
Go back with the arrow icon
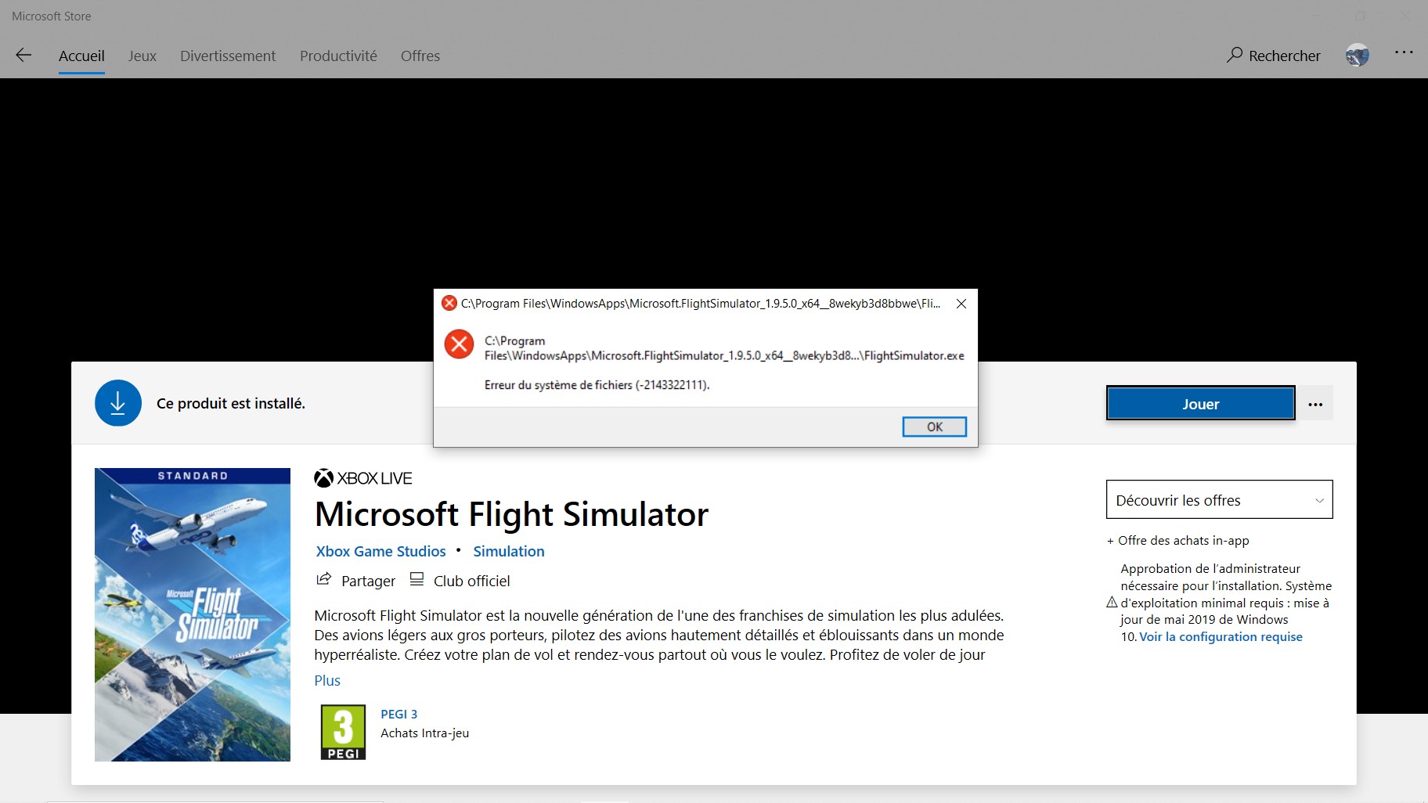[x=23, y=56]
